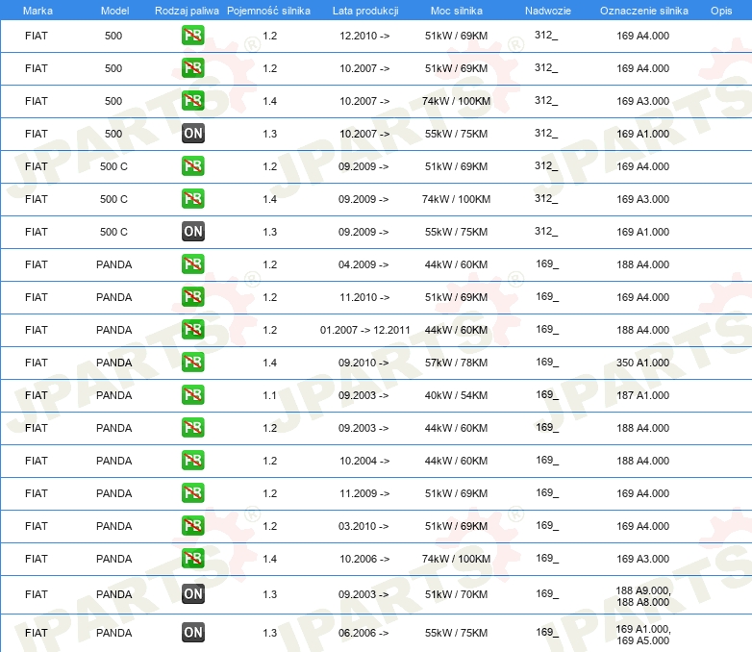Click petrol icon in PANDA 03.2010 row
The image size is (752, 652).
click(192, 526)
